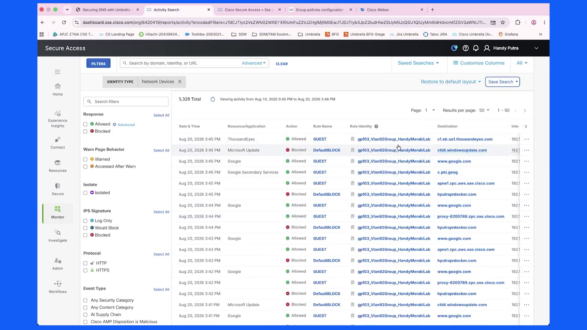Viewport: 587px width, 330px height.
Task: Click the Save Search button
Action: [x=502, y=82]
